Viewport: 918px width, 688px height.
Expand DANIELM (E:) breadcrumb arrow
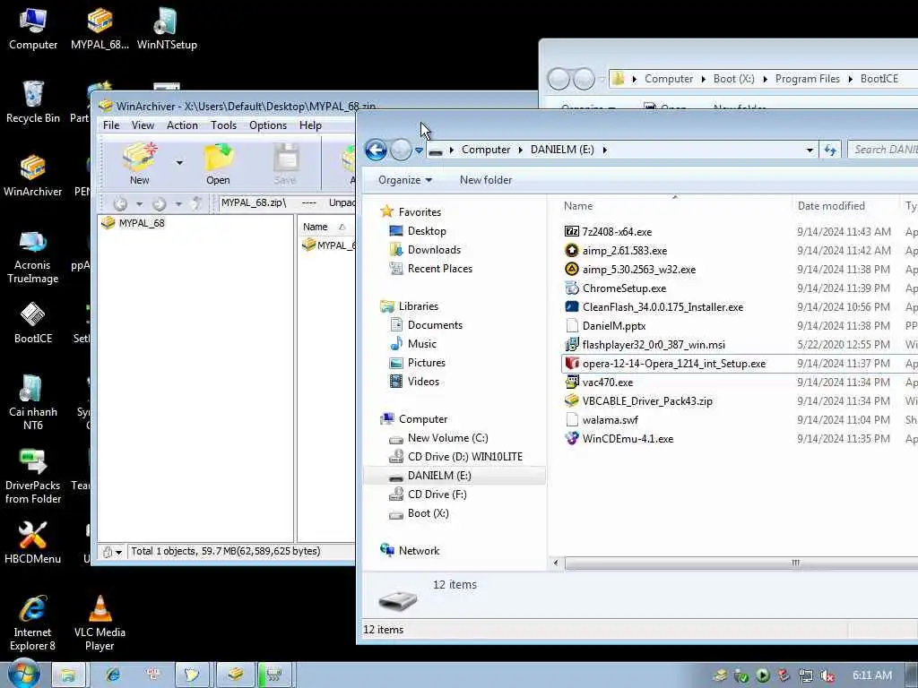coord(605,150)
